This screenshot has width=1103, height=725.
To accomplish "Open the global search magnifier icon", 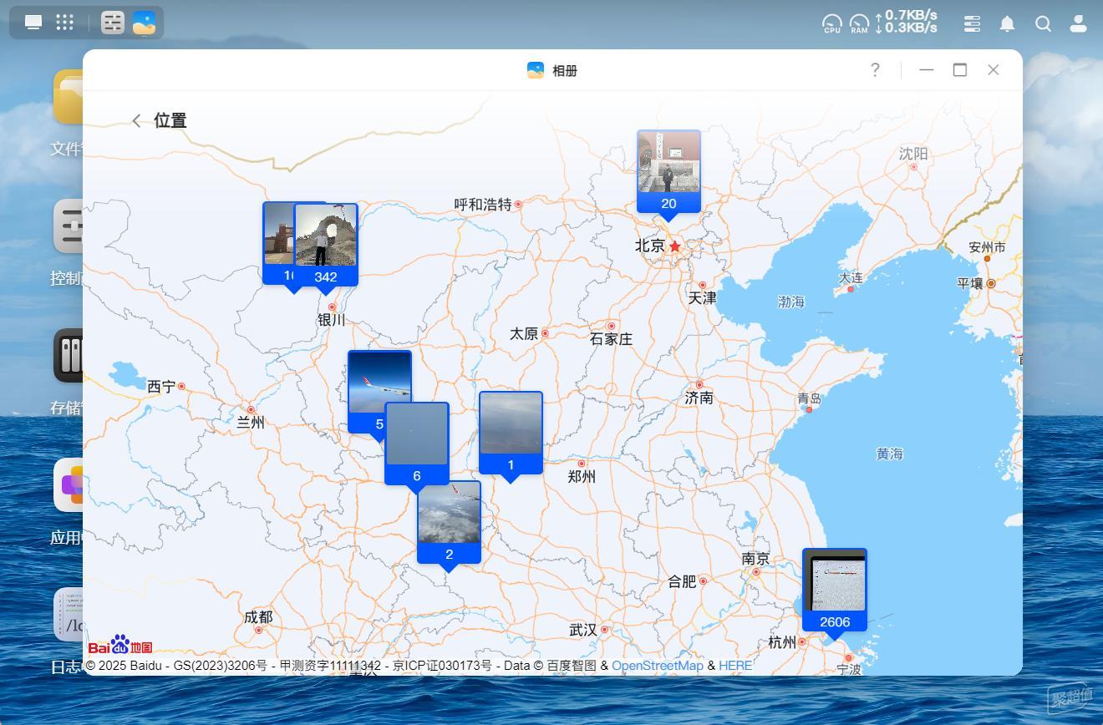I will point(1043,23).
